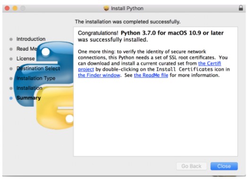Select the License step

coord(26,59)
